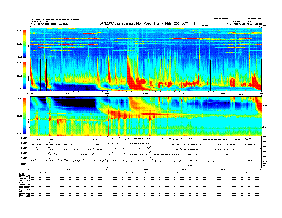The image size is (282, 218).
Task: Click the 20.00 label on RAD2 scale
Action: click(20, 44)
